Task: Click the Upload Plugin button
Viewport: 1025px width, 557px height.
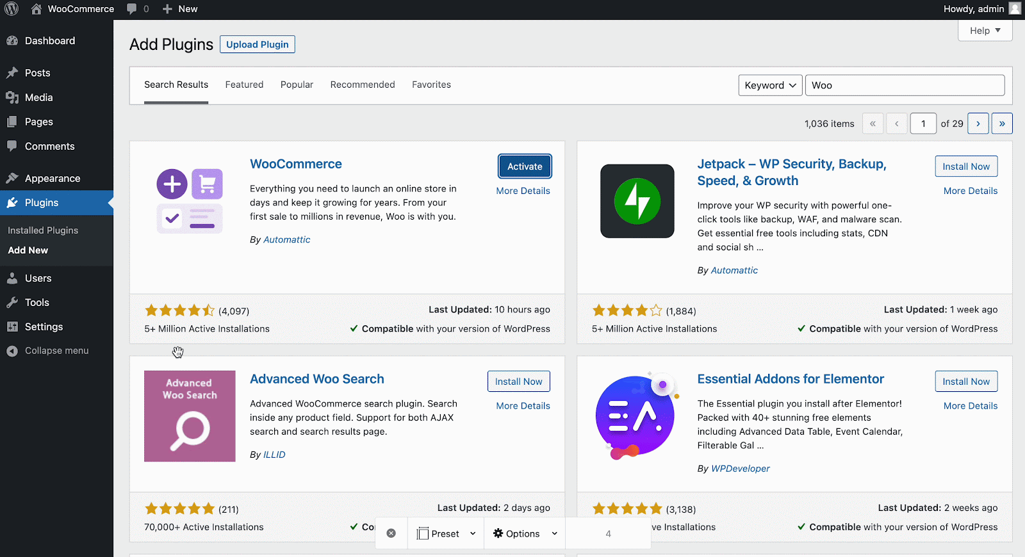Action: click(257, 44)
